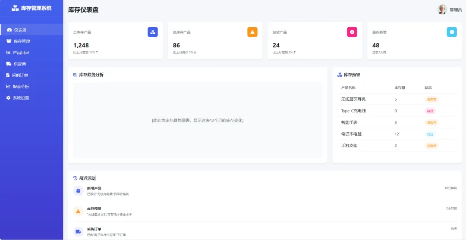
Task: Click the 比上月增加 3% trend text
Action: [x=284, y=53]
